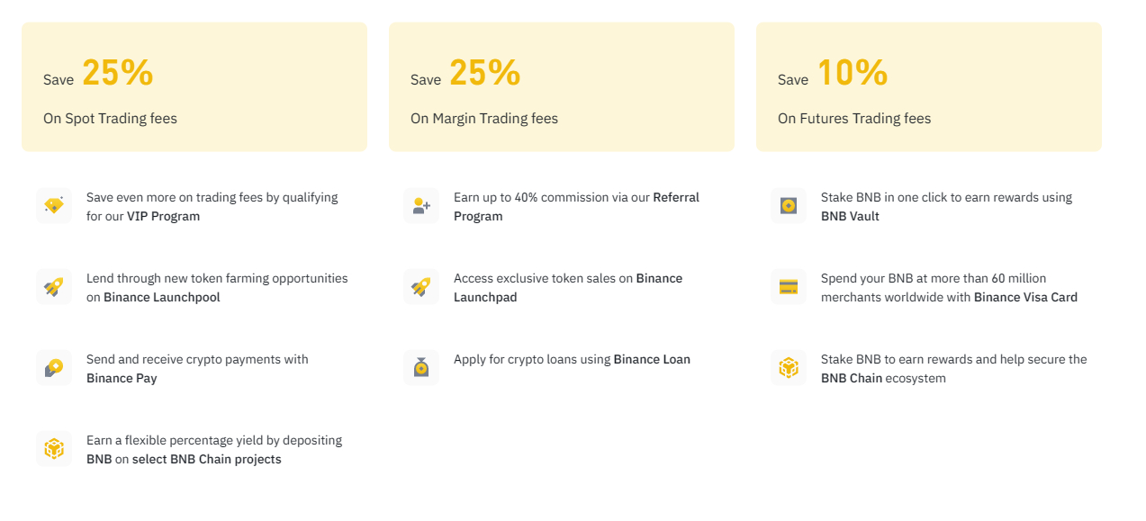
Task: Click the Binance Launchpad rocket icon
Action: coord(421,287)
